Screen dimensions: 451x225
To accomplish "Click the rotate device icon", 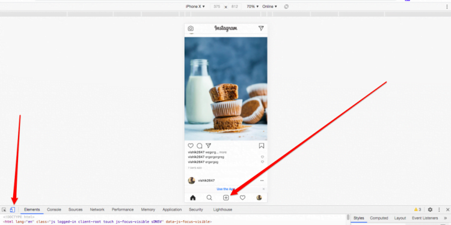I will click(x=286, y=7).
